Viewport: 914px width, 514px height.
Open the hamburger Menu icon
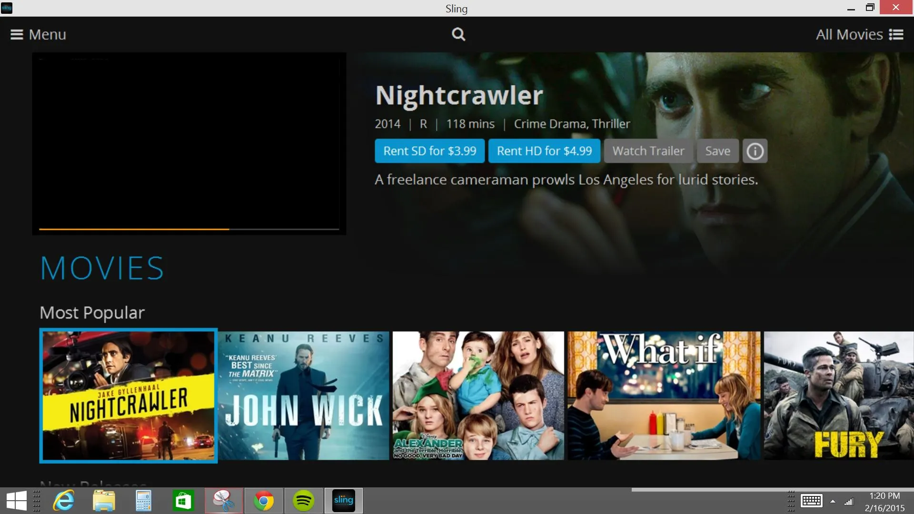(17, 35)
